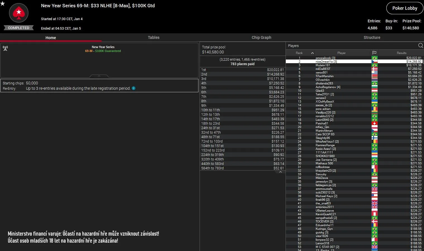Toggle the Rank column sort arrow
Viewport: 424px width, 251px height.
[312, 53]
